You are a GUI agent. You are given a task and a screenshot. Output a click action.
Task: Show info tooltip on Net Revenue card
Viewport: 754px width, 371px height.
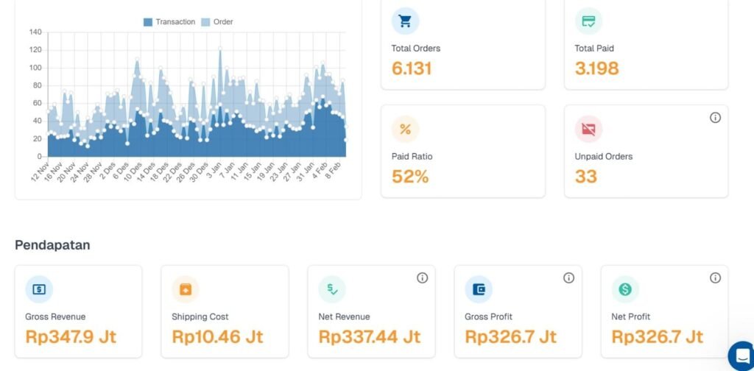pyautogui.click(x=422, y=278)
